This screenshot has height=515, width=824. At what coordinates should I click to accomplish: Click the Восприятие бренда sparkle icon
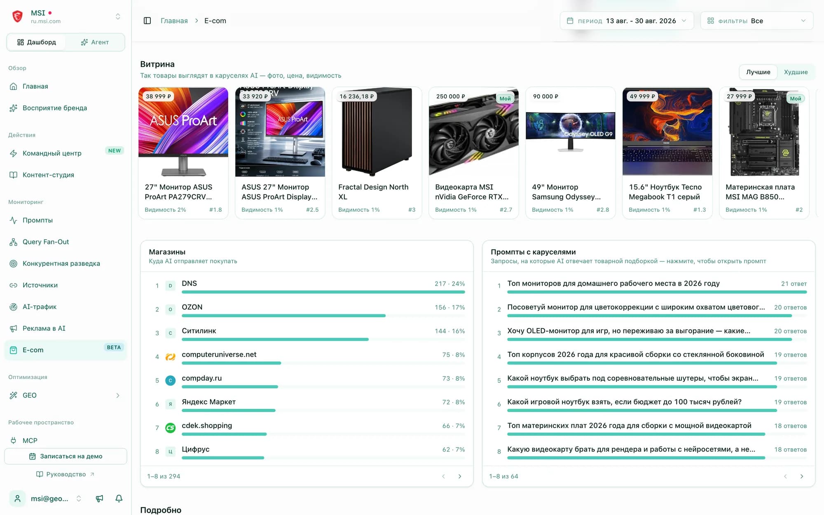[x=14, y=108]
